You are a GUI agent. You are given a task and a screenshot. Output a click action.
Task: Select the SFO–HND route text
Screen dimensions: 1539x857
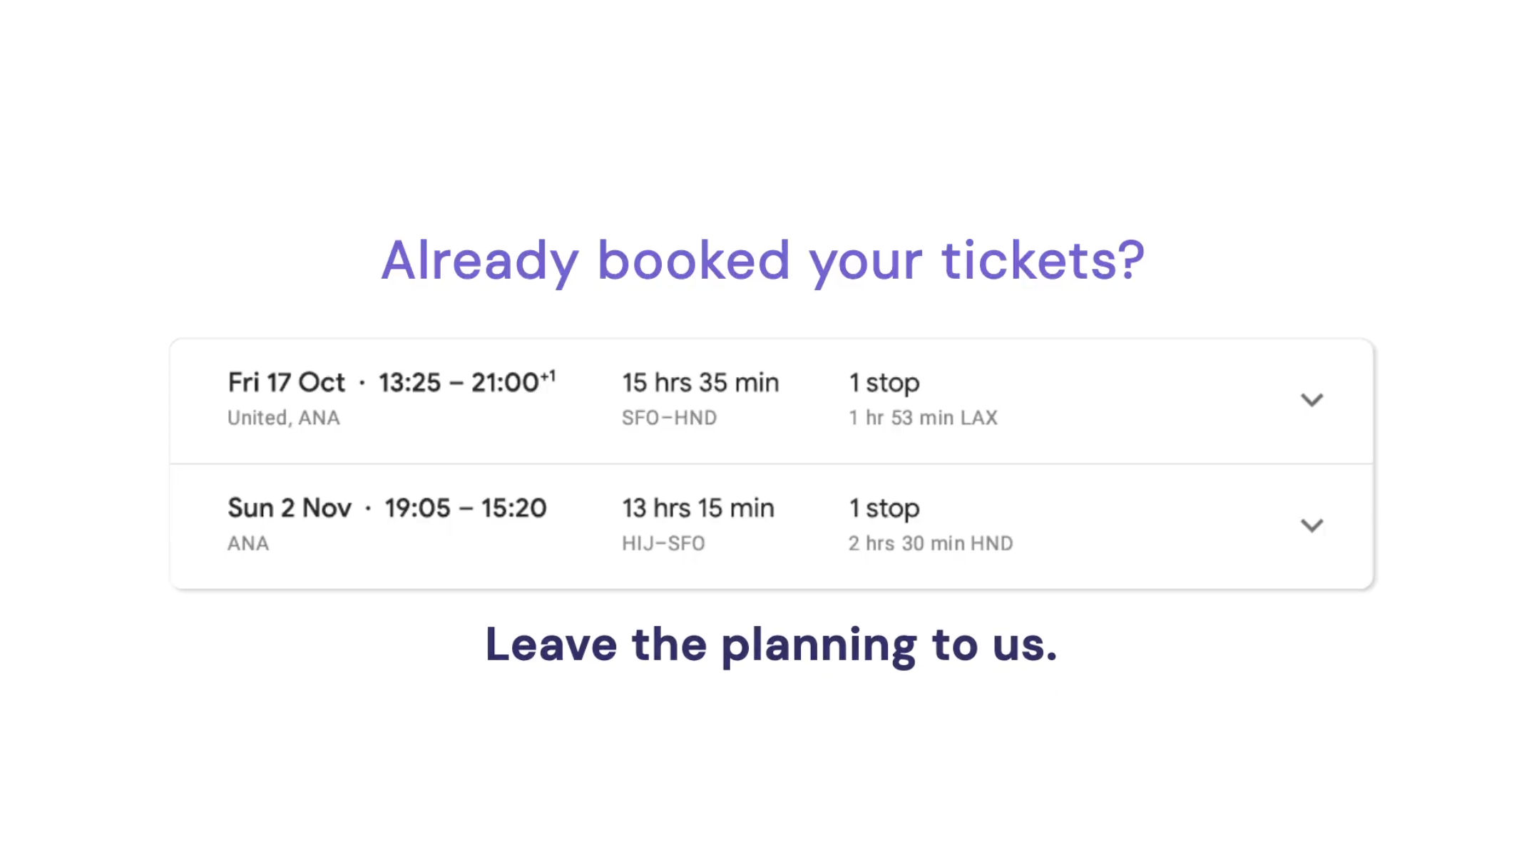click(x=669, y=418)
